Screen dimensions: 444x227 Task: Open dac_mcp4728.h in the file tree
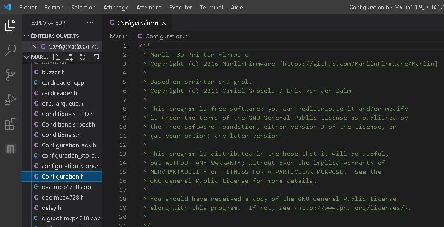point(62,197)
